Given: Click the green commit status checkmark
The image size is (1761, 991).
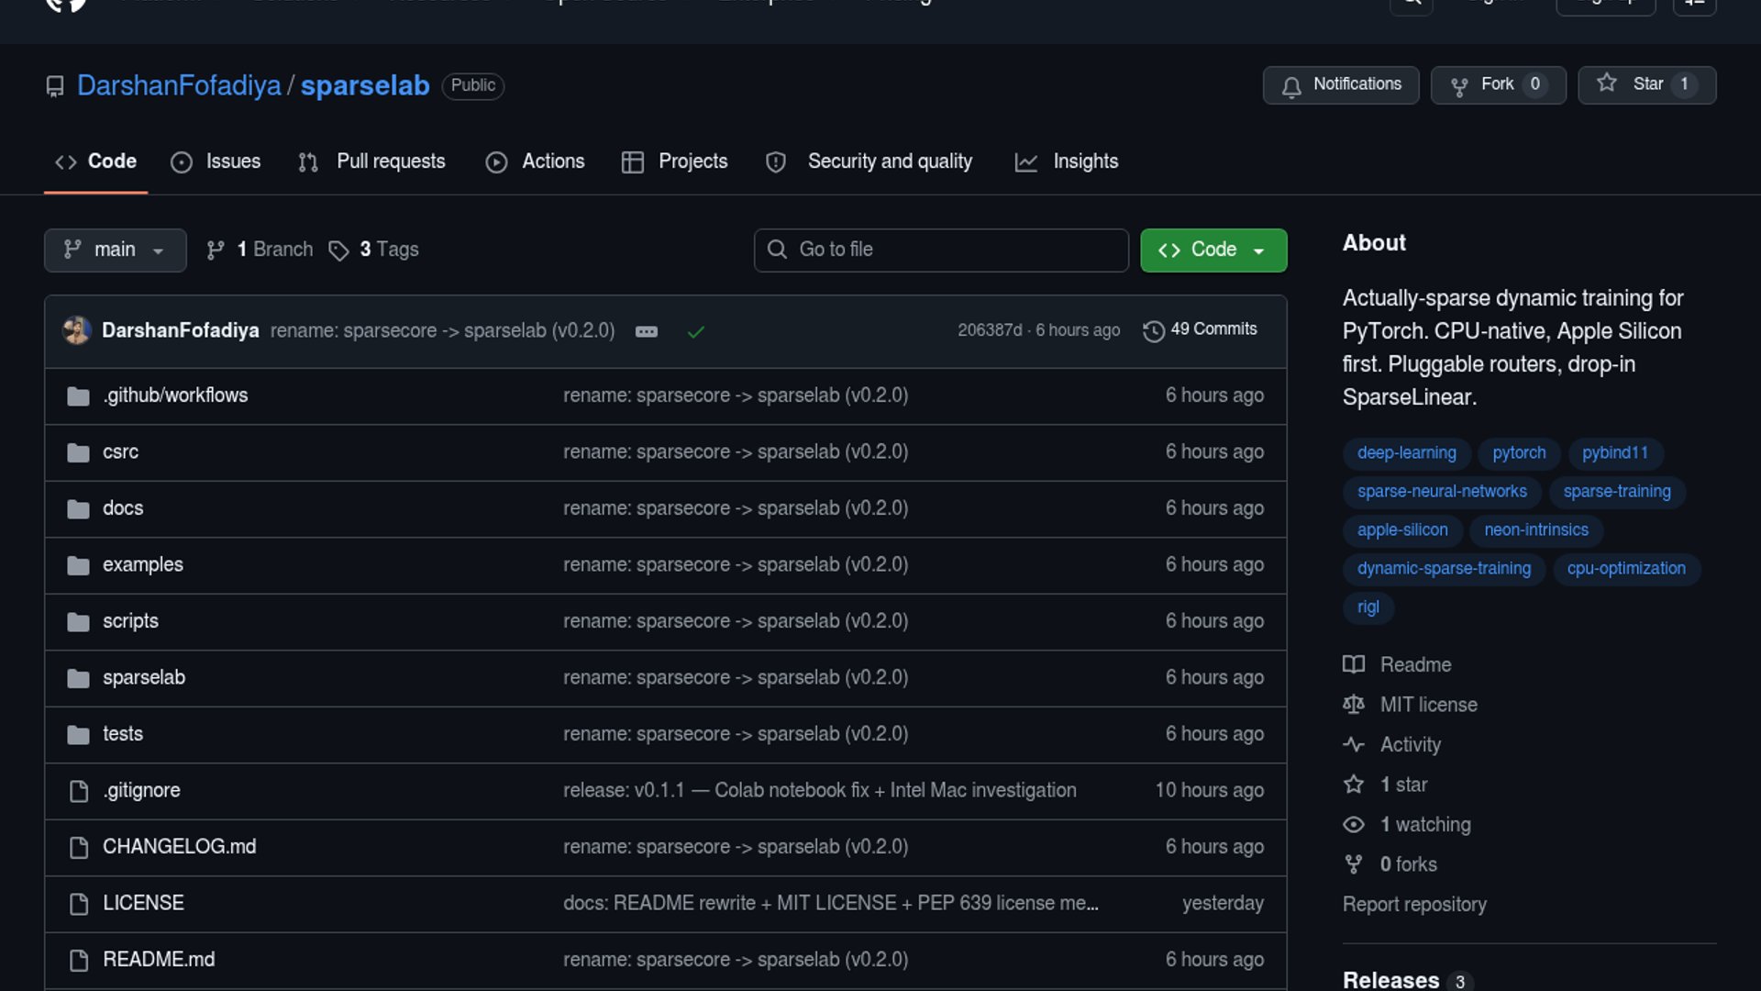Looking at the screenshot, I should coord(695,331).
